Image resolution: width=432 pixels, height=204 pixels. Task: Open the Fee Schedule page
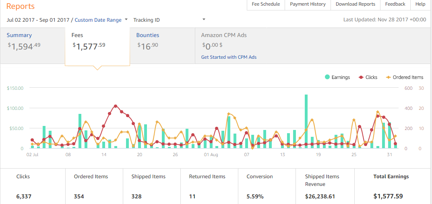click(266, 4)
